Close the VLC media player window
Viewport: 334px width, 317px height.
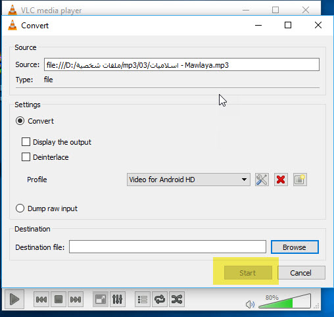(x=306, y=10)
